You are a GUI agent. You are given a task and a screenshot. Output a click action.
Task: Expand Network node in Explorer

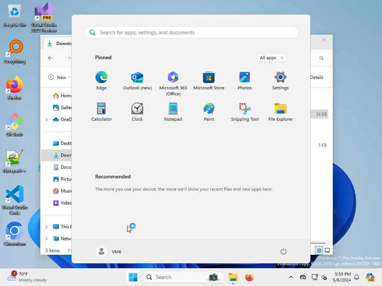[46, 239]
